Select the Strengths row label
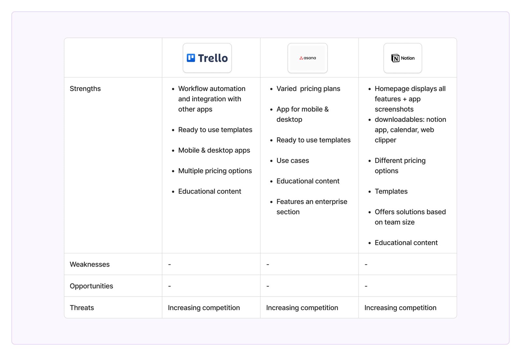This screenshot has height=356, width=521. [85, 89]
